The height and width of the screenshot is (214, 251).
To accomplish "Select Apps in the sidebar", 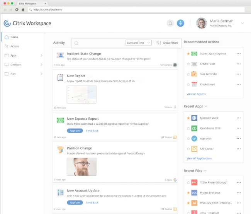I will [23, 55].
